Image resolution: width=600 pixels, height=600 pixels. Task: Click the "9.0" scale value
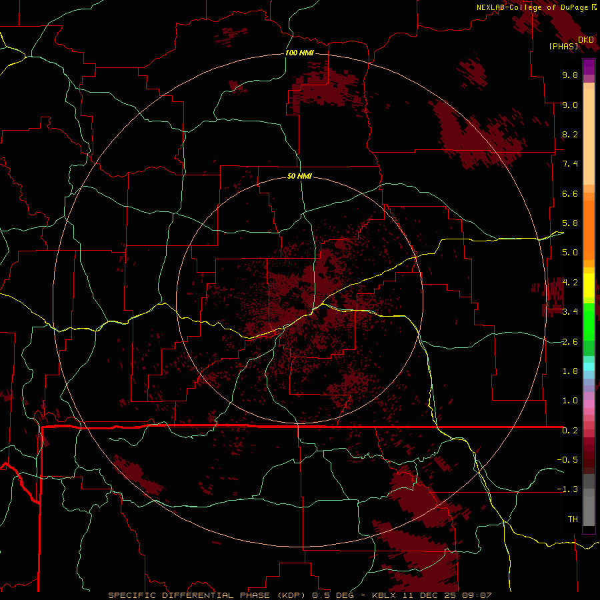point(570,105)
